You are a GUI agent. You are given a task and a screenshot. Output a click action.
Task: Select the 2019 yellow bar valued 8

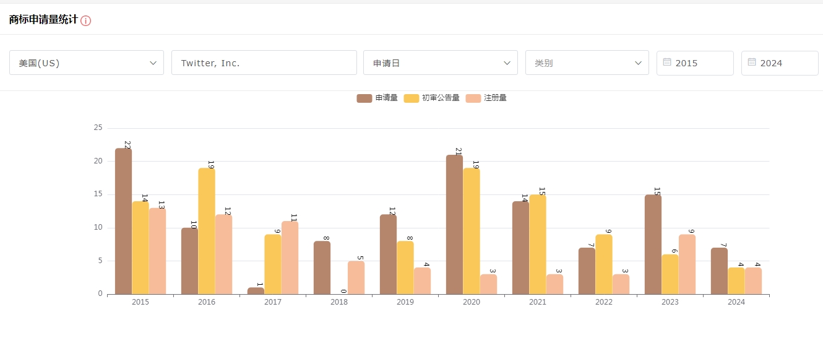coord(405,267)
